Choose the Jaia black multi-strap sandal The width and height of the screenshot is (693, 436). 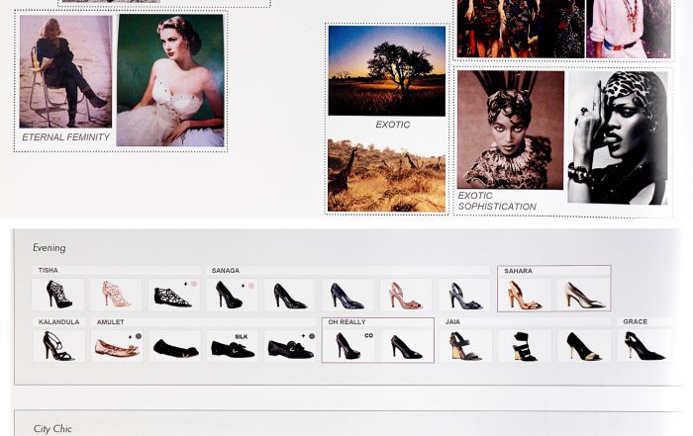(525, 346)
